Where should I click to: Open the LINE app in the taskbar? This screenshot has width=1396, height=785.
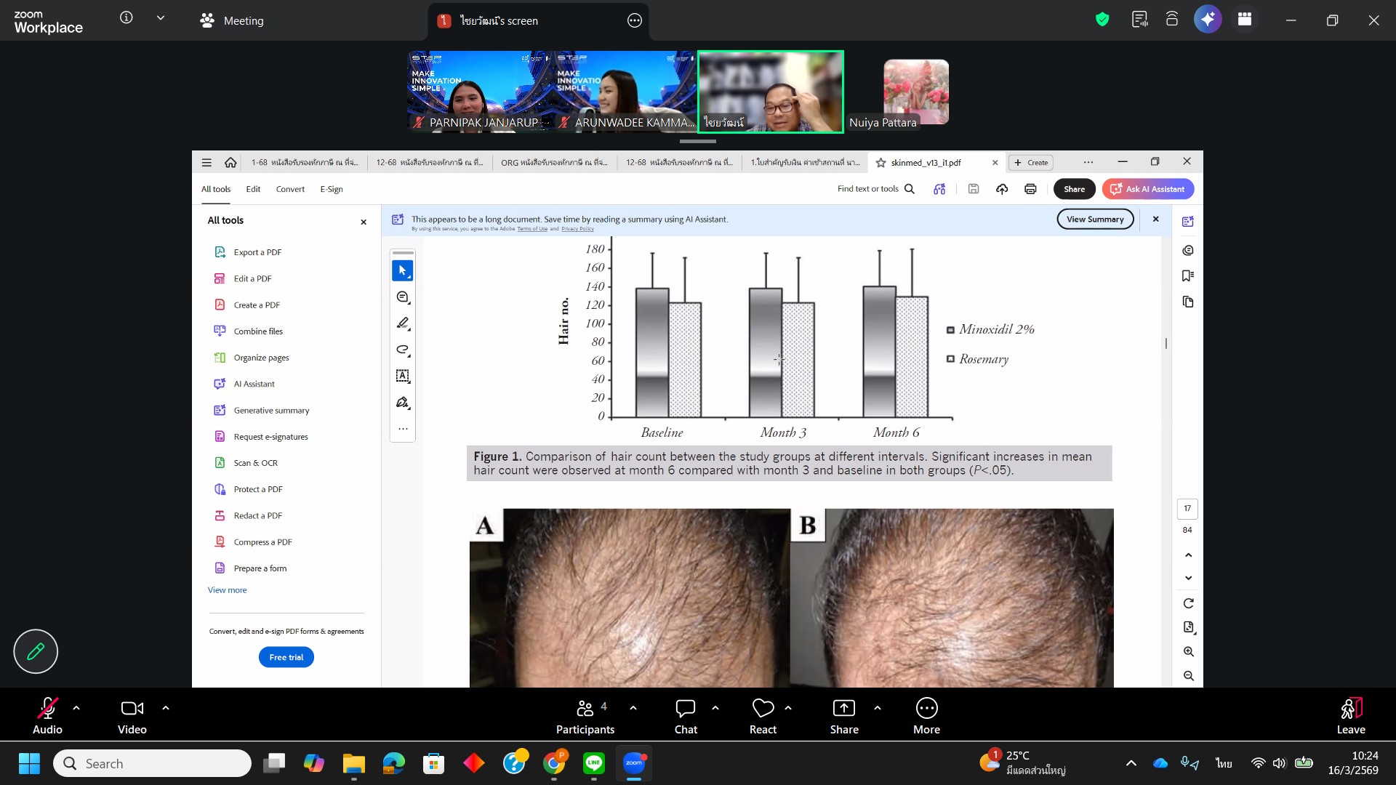point(594,763)
